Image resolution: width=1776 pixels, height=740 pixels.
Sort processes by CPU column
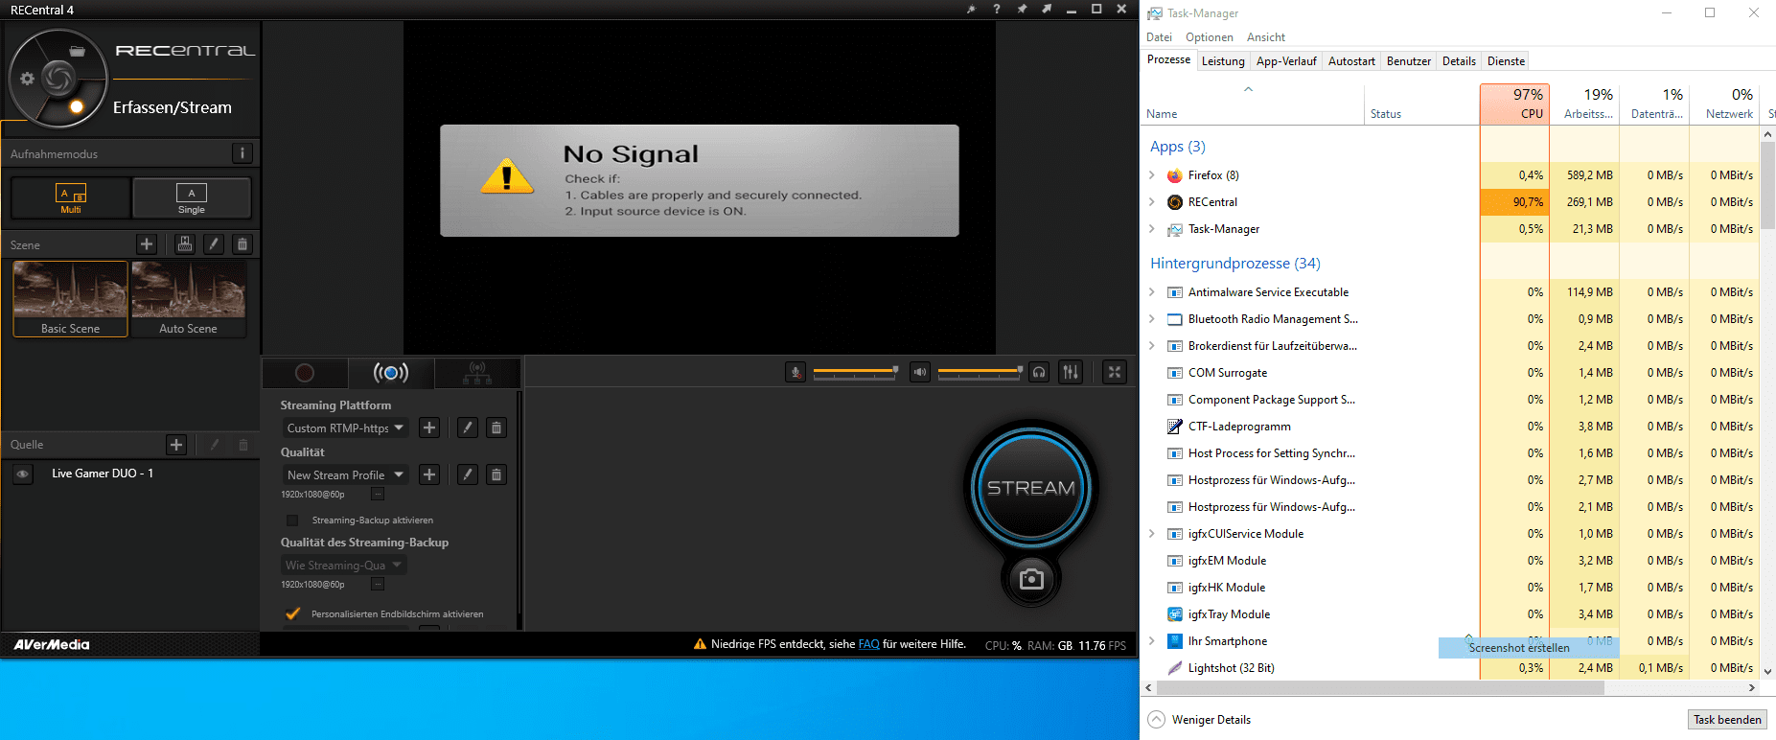click(1514, 104)
